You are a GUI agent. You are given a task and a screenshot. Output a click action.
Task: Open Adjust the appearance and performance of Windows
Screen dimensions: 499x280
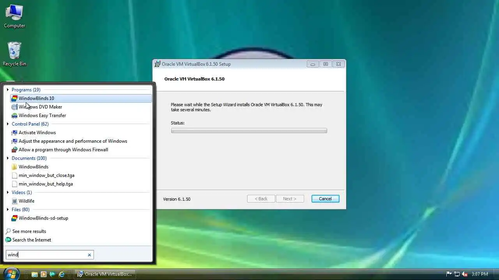pyautogui.click(x=81, y=141)
